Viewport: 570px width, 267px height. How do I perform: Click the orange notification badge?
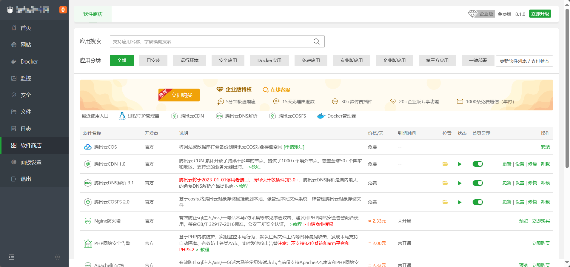tap(63, 10)
